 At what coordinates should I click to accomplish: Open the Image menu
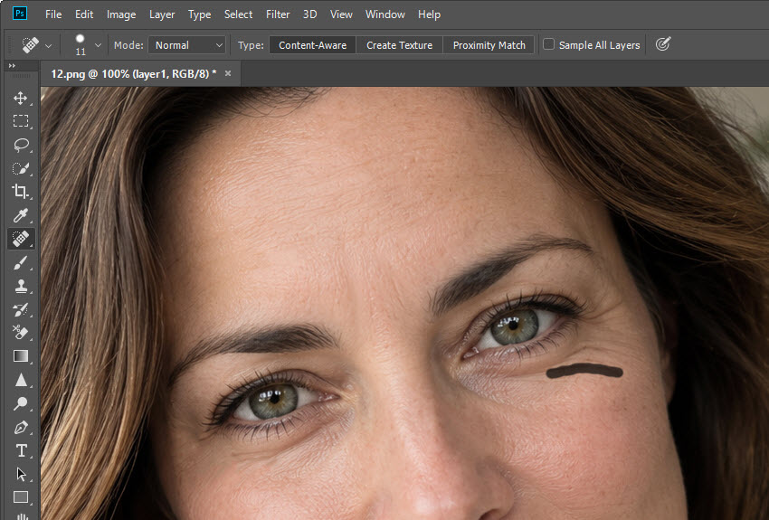coord(121,14)
